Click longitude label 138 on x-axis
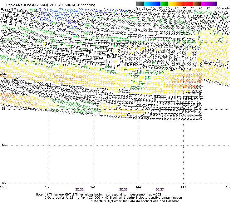 48,187
